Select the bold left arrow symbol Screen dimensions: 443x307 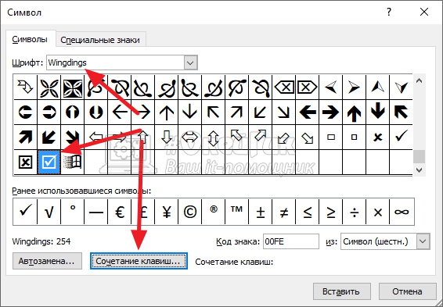tap(307, 112)
